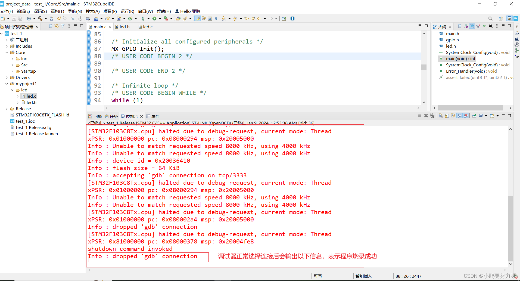
Task: Open the 运行(R) menu
Action: (x=127, y=11)
